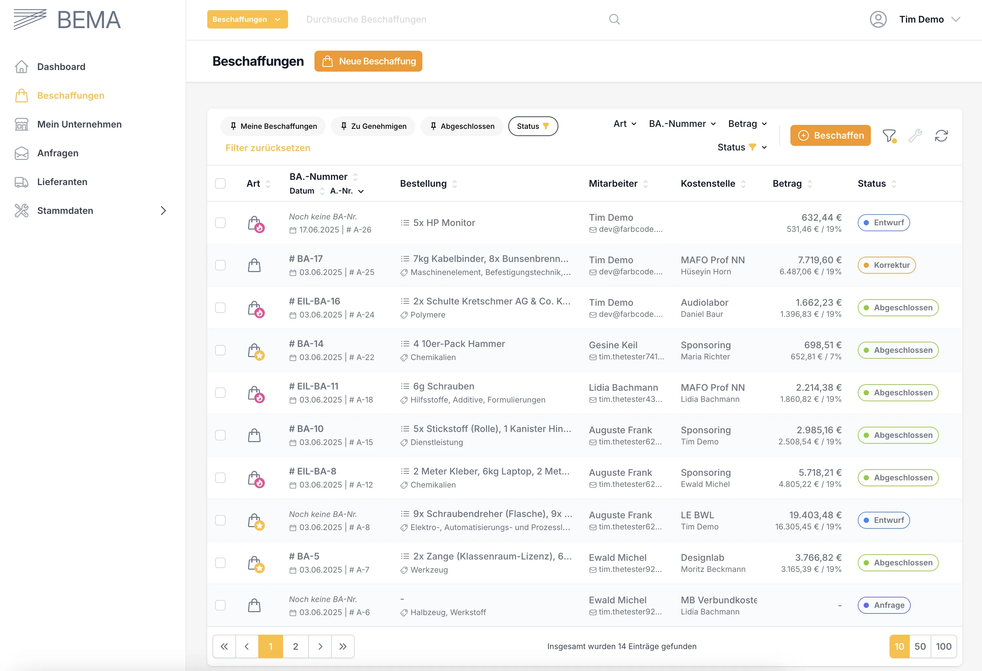Open the Beschaffungen search scope dropdown

pos(247,19)
